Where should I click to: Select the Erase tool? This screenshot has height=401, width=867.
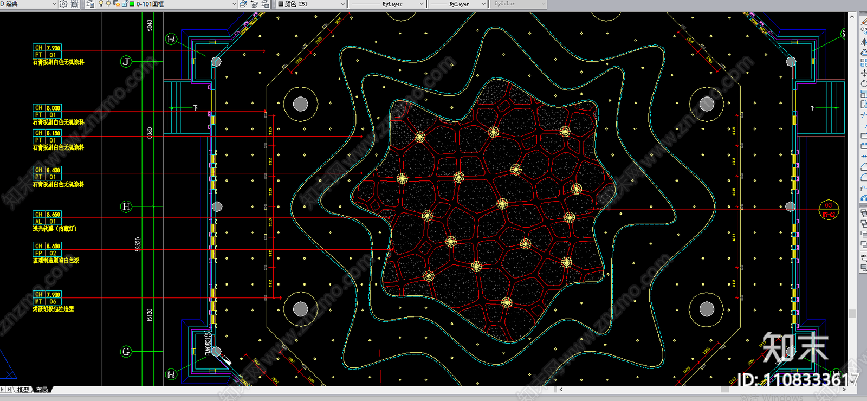coord(863,21)
